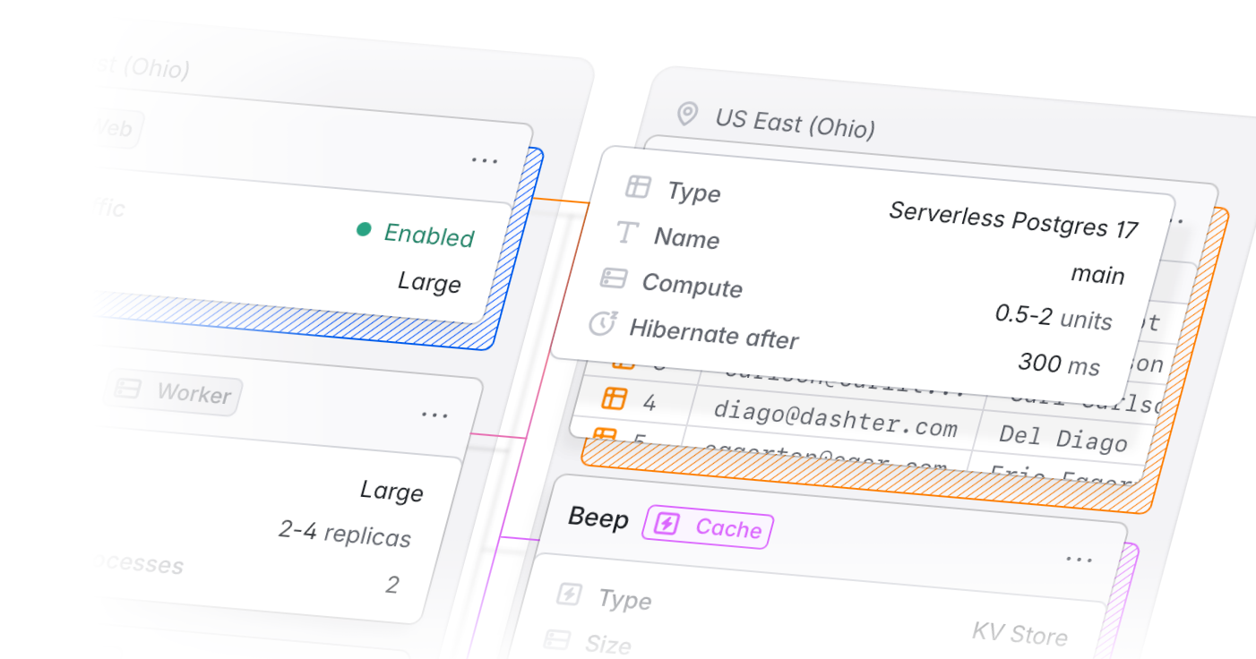The height and width of the screenshot is (659, 1256).
Task: Click the Name row text icon
Action: click(x=626, y=233)
